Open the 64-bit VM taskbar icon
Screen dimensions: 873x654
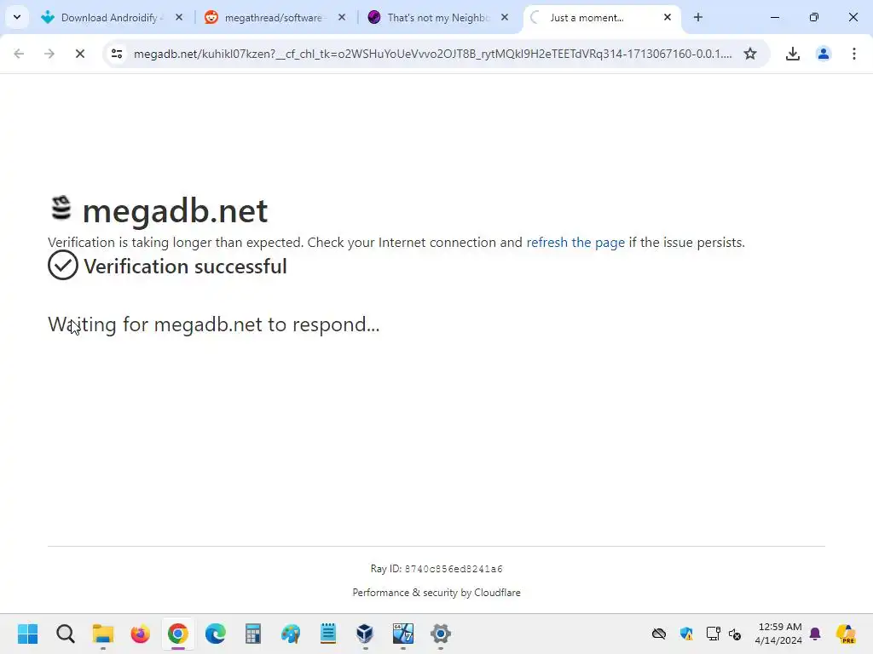[x=403, y=634]
